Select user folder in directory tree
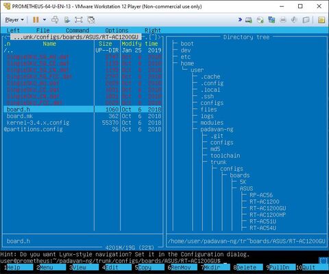329x274 pixels. (x=197, y=70)
